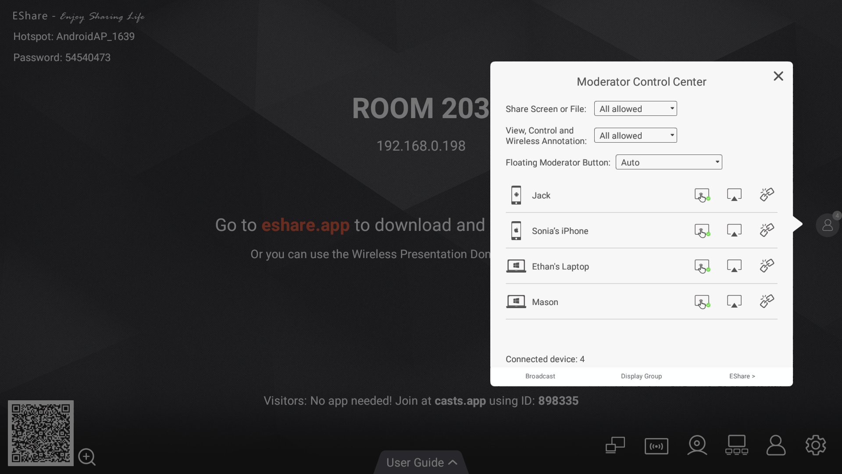Expand View, Control and Wireless Annotation dropdown
This screenshot has width=842, height=474.
tap(635, 136)
